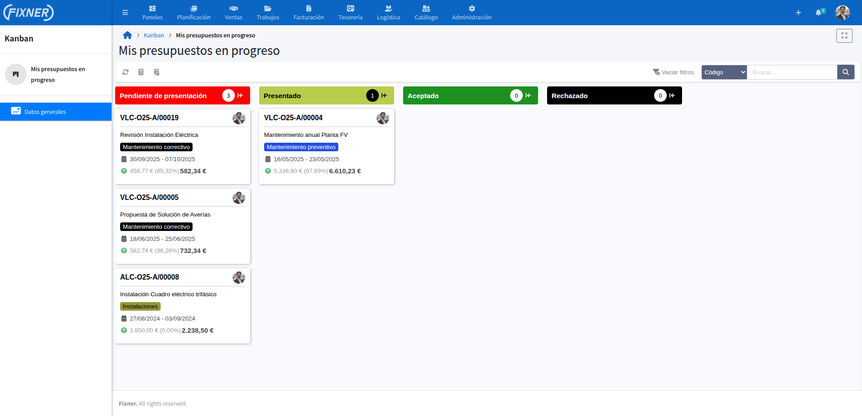The width and height of the screenshot is (862, 416).
Task: Click the calculator icon next to refresh
Action: point(141,72)
